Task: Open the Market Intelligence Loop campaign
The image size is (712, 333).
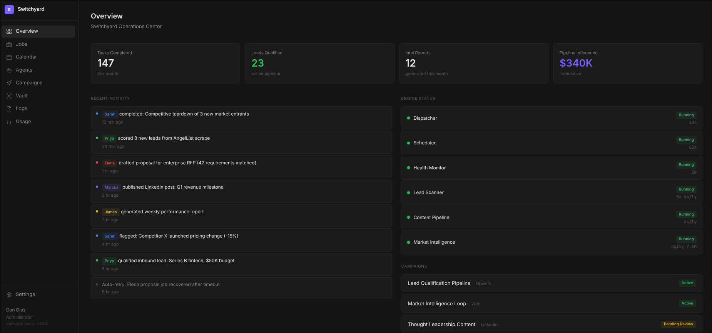Action: pos(552,304)
